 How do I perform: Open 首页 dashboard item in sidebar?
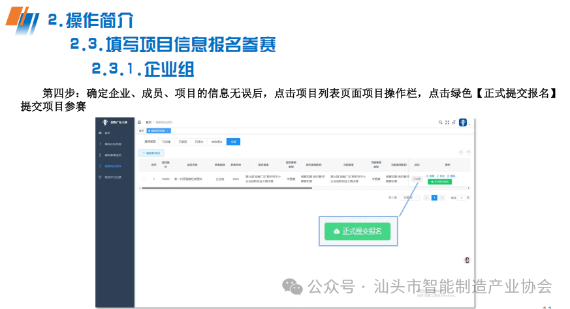coord(107,133)
